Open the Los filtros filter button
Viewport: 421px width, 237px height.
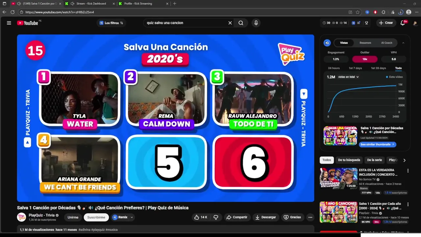coord(111,23)
